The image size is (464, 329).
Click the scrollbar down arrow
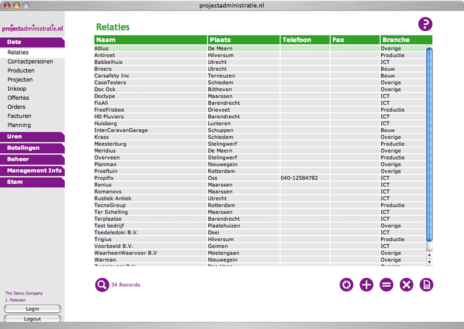point(430,262)
